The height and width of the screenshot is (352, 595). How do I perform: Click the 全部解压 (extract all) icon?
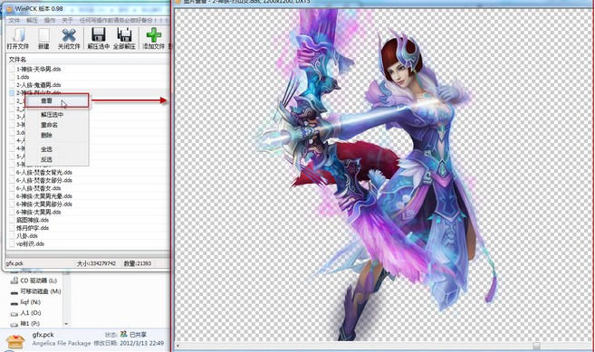[x=124, y=35]
